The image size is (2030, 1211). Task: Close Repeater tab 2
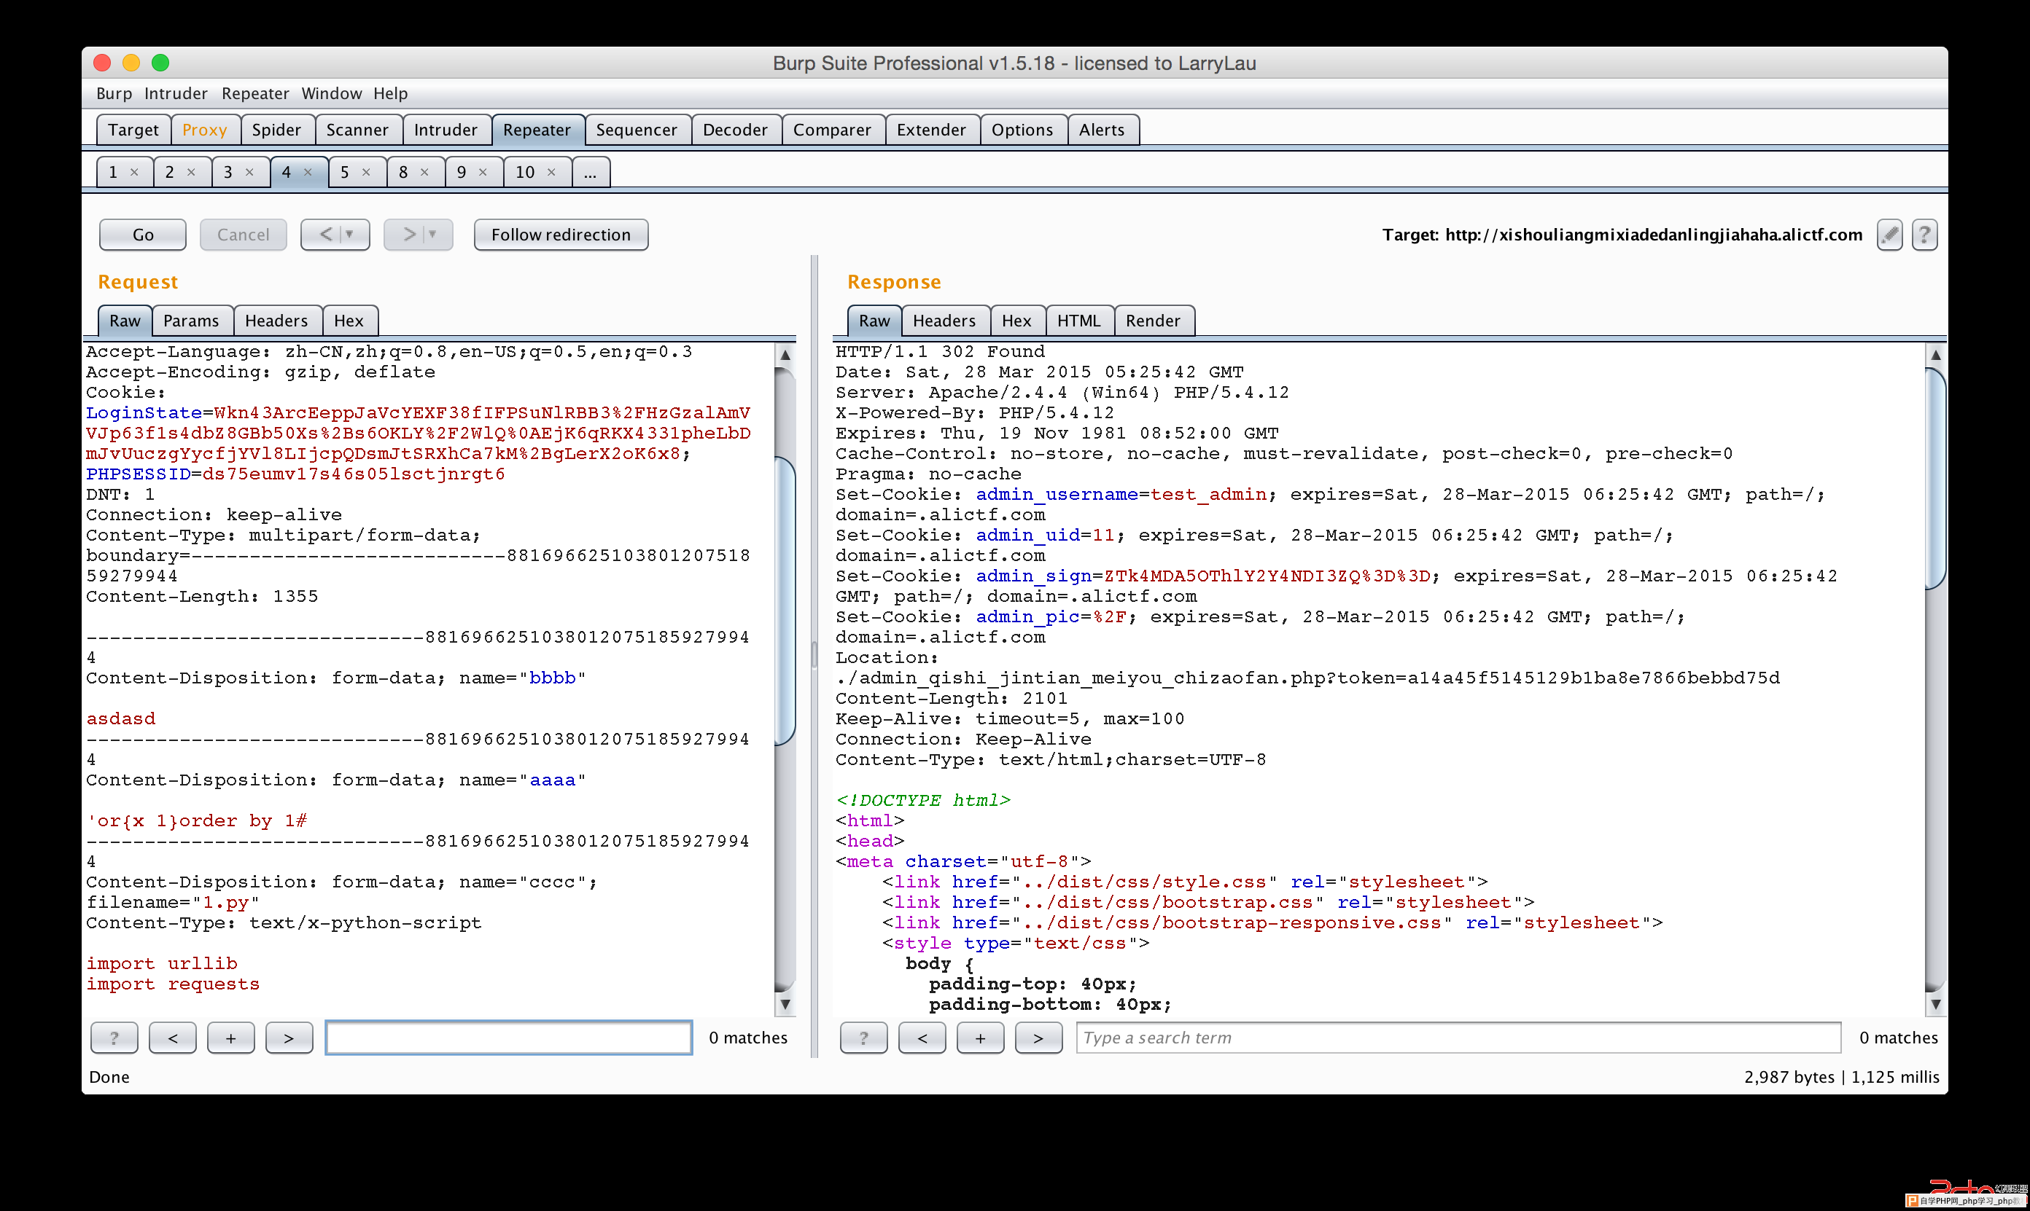tap(191, 172)
